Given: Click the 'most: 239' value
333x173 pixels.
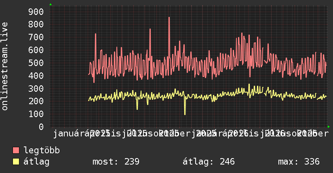Looking at the screenshot, I should pyautogui.click(x=116, y=162).
